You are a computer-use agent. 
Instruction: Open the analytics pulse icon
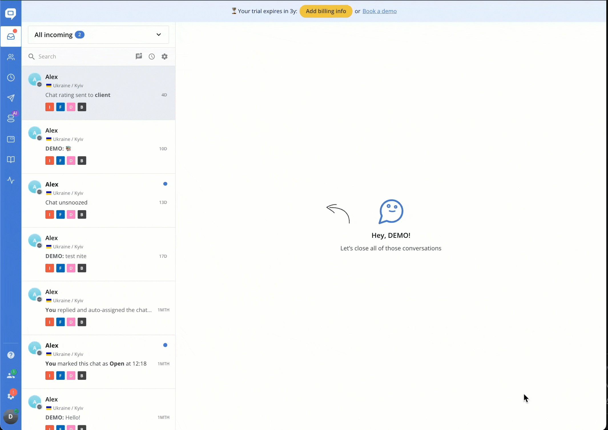[11, 180]
